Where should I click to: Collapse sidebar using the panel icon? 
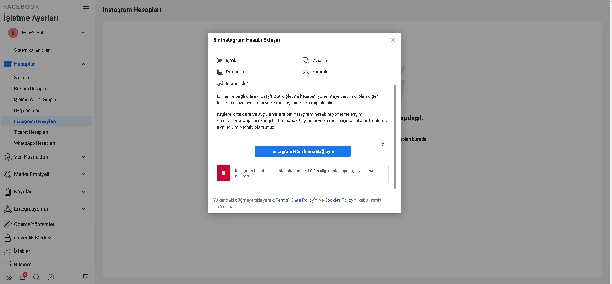click(85, 277)
